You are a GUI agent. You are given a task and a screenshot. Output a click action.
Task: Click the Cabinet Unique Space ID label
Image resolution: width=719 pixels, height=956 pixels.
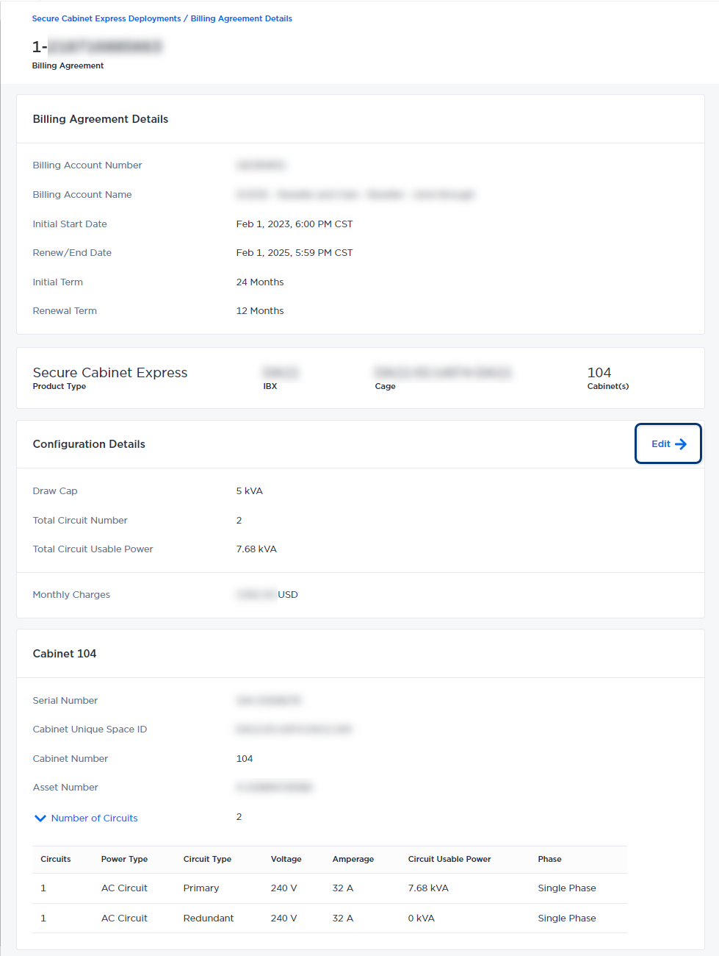pos(90,730)
